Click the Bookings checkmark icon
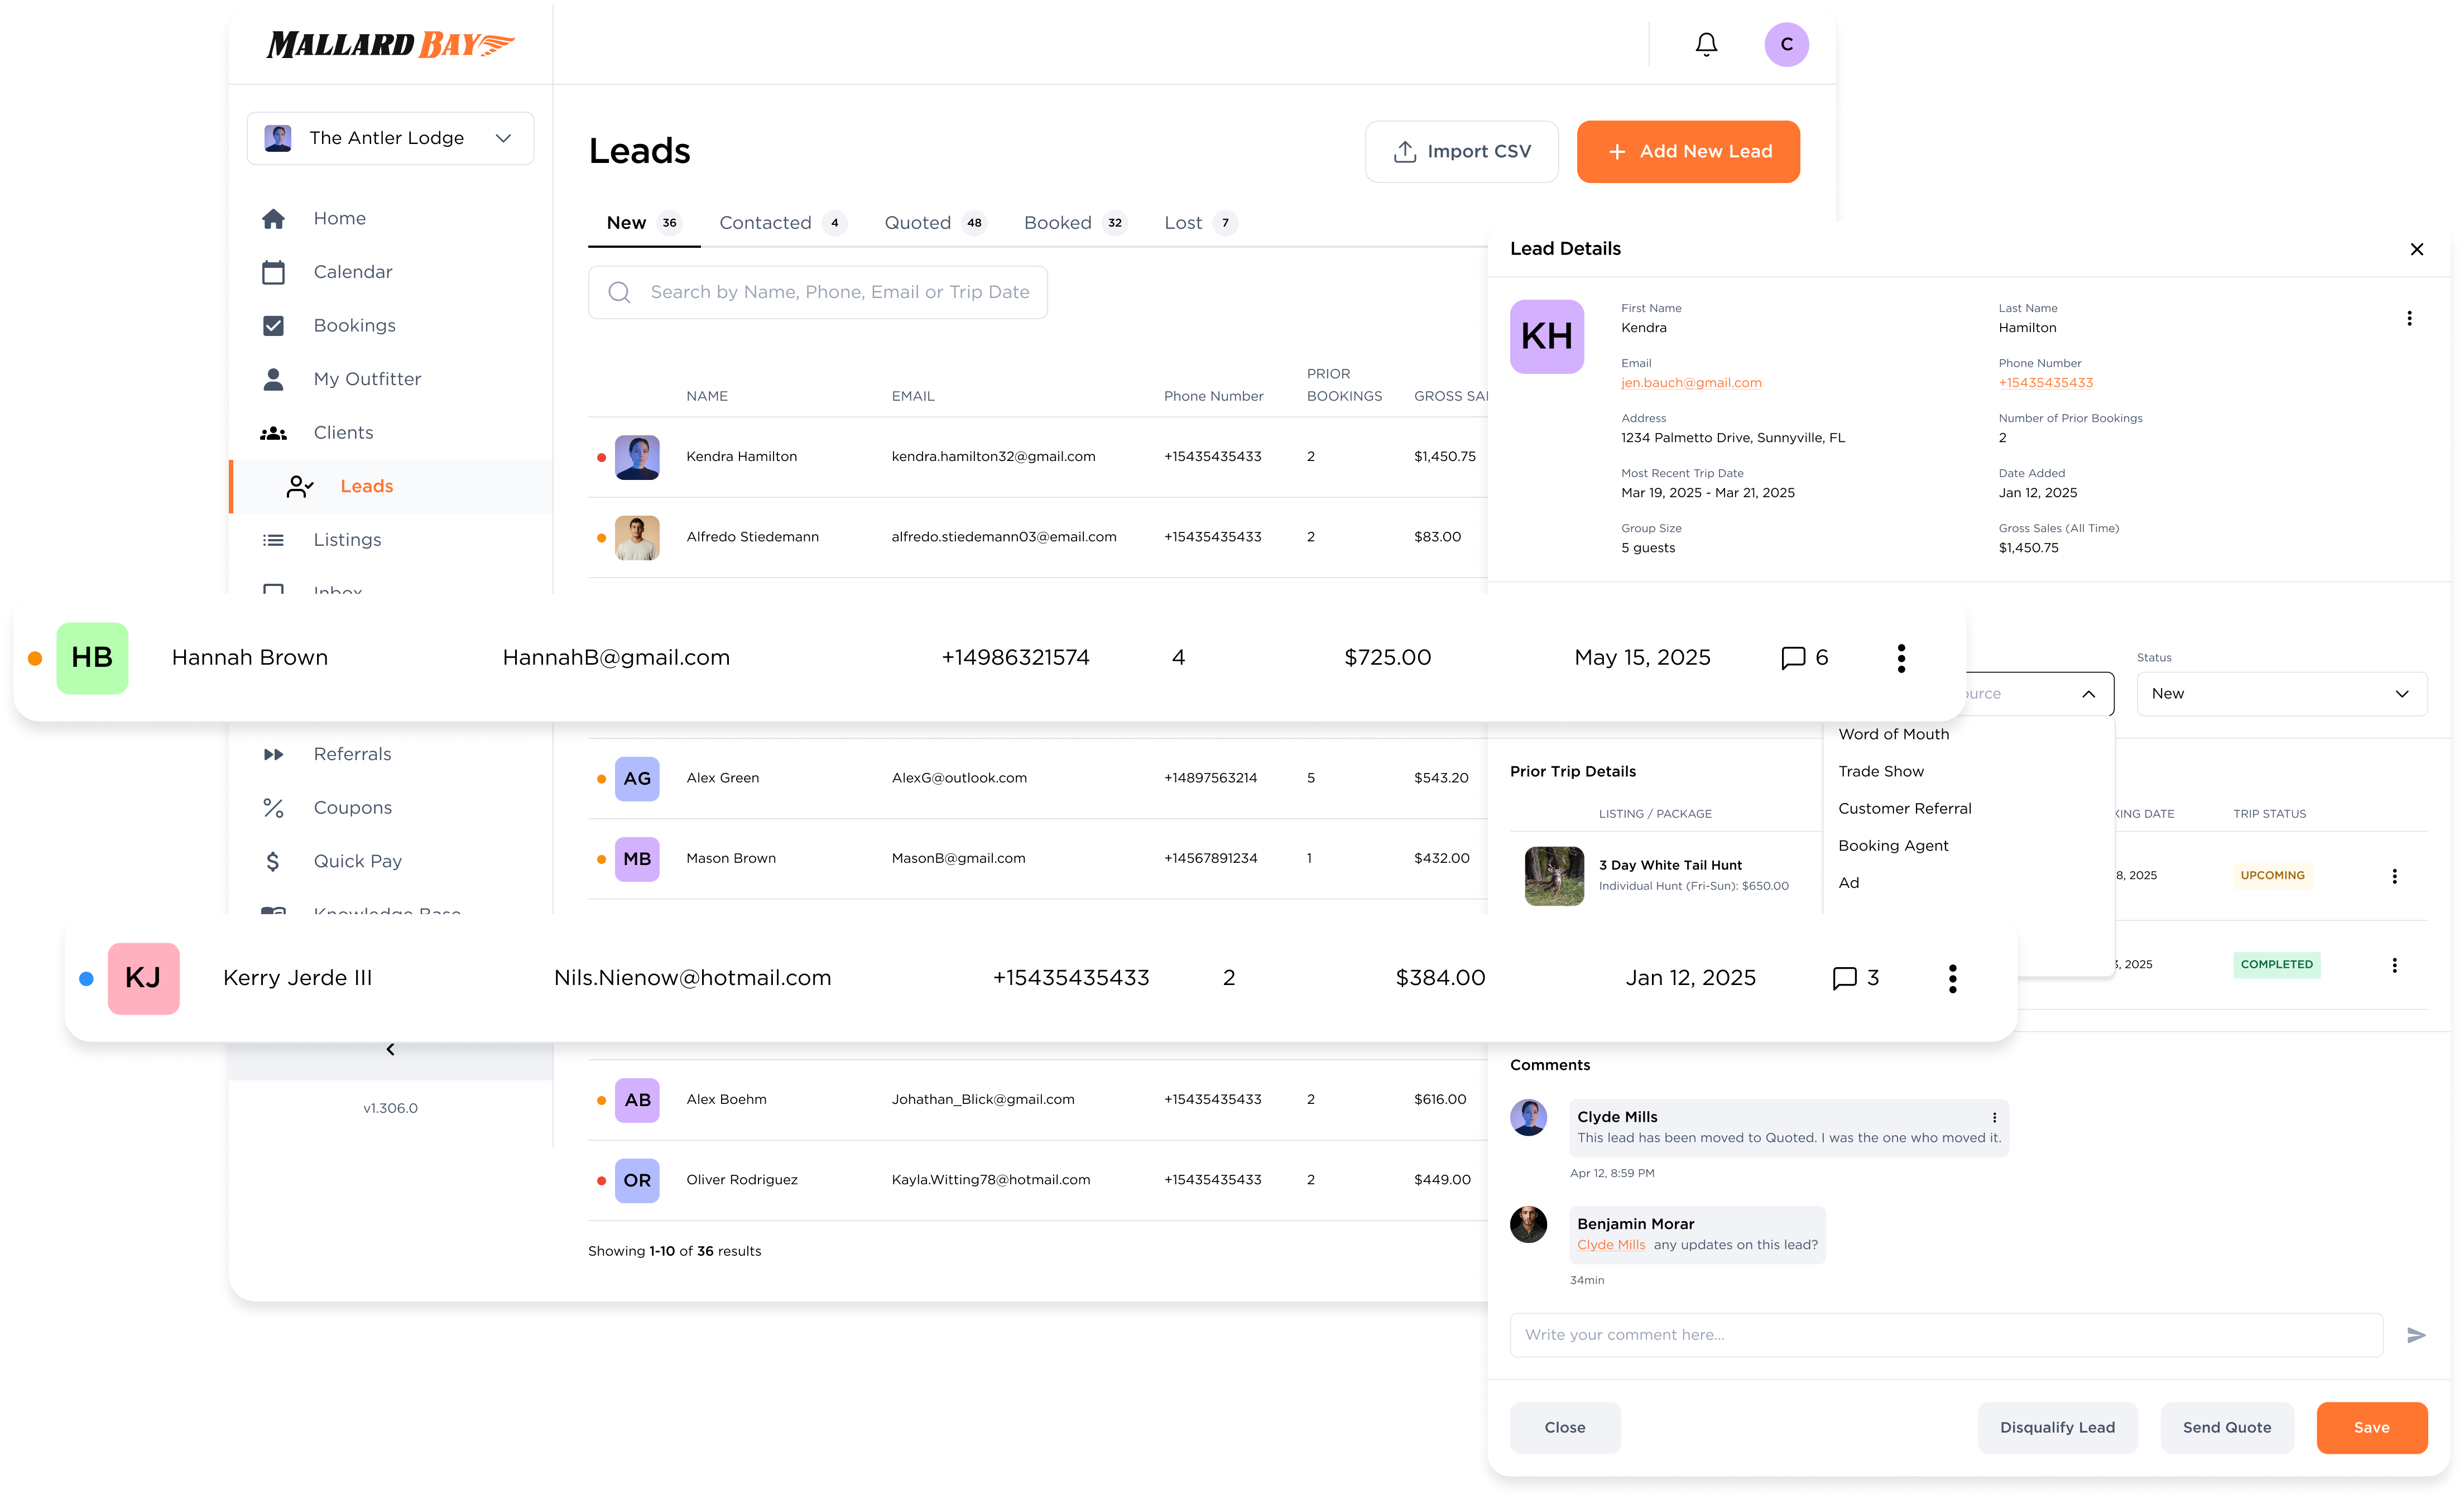 [273, 325]
